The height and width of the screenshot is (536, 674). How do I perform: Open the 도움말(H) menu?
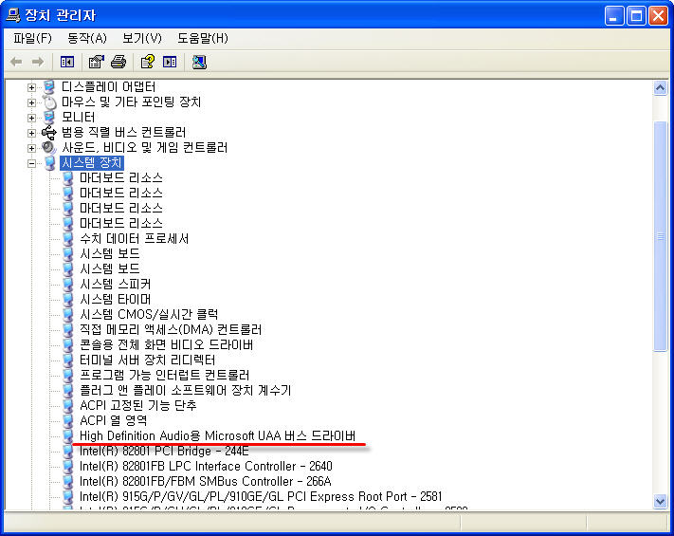point(203,38)
